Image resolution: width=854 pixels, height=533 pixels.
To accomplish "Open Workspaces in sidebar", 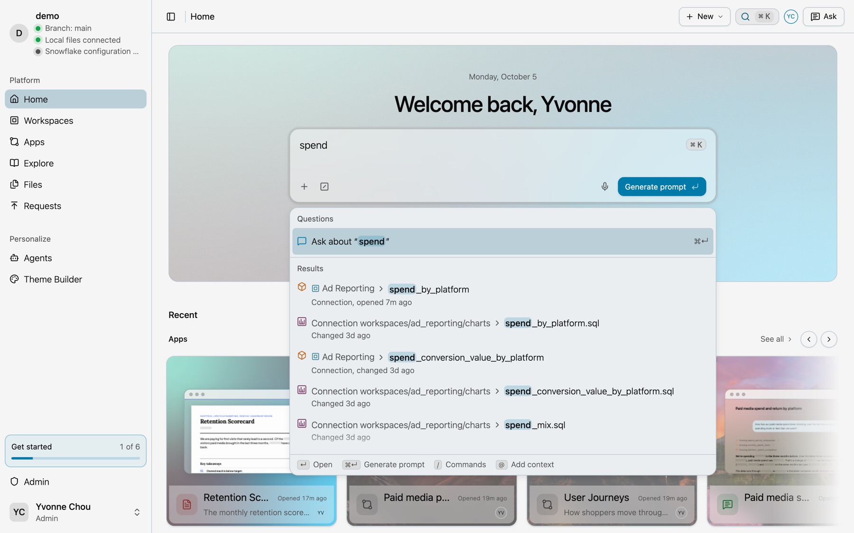I will click(75, 120).
